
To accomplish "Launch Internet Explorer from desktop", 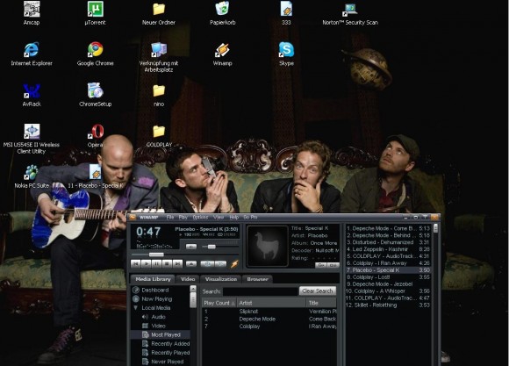I will pyautogui.click(x=32, y=54).
